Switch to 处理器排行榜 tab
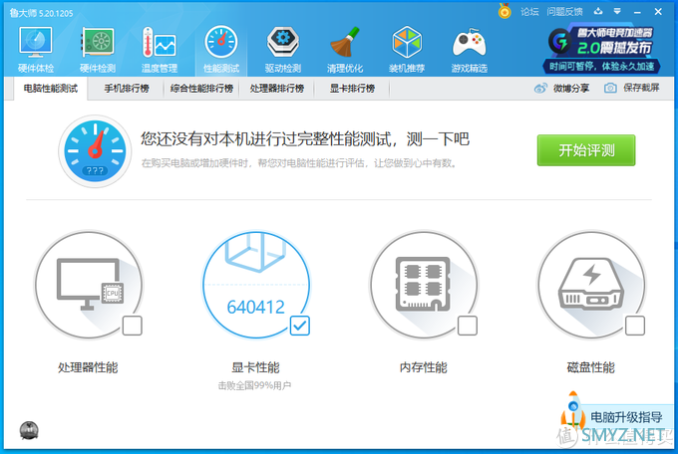This screenshot has height=454, width=678. tap(277, 89)
